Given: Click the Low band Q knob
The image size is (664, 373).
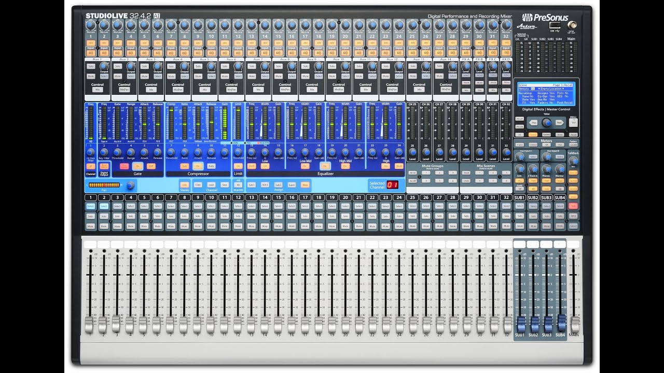Looking at the screenshot, I should (x=265, y=152).
